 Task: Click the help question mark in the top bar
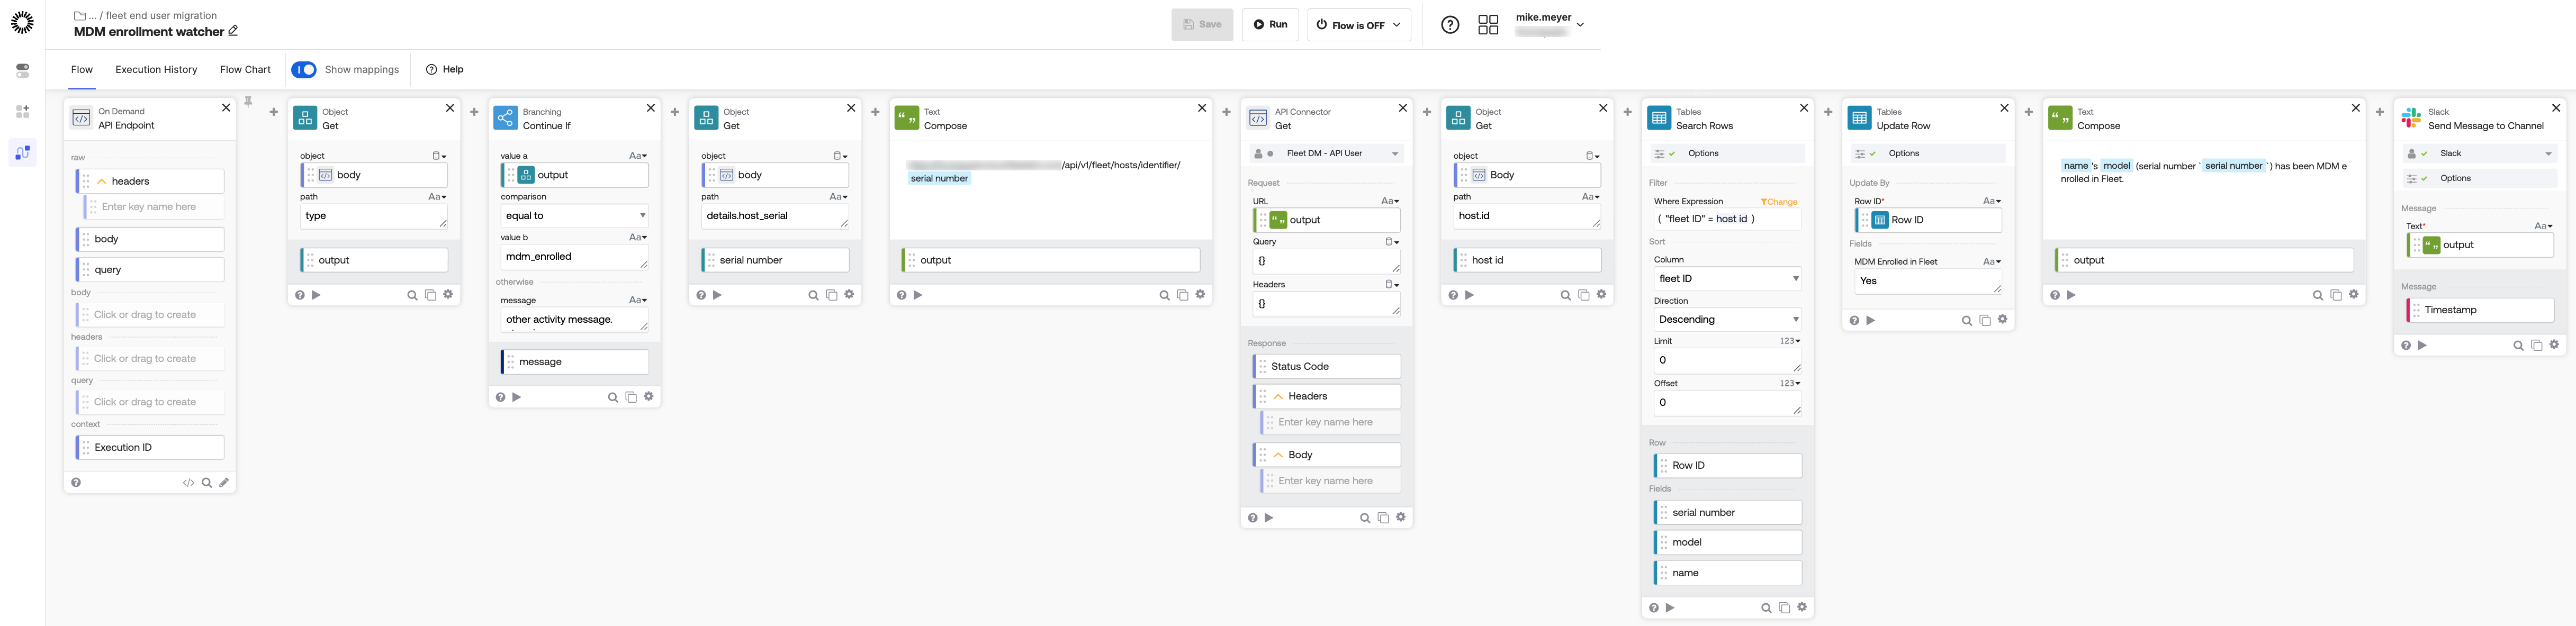(x=1451, y=24)
